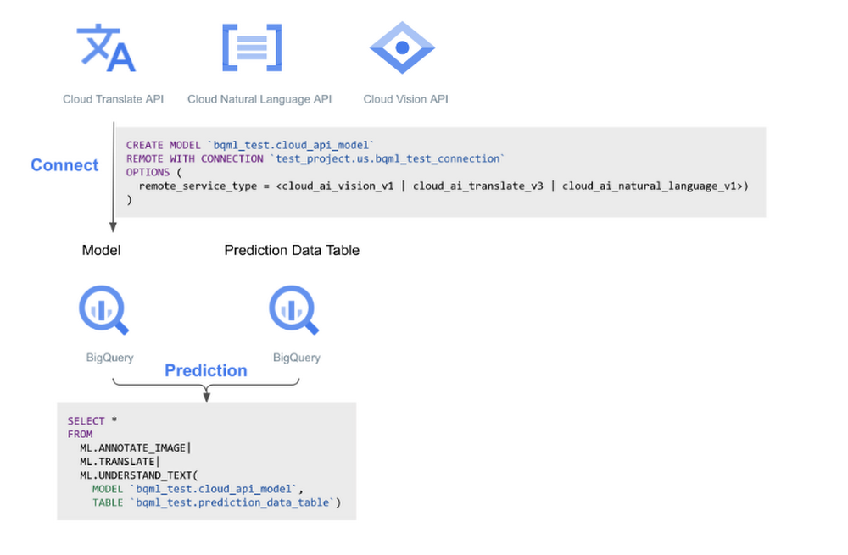Click `bqml_test.prediction_data_table` in the TABLE line
This screenshot has width=848, height=555.
tap(232, 502)
